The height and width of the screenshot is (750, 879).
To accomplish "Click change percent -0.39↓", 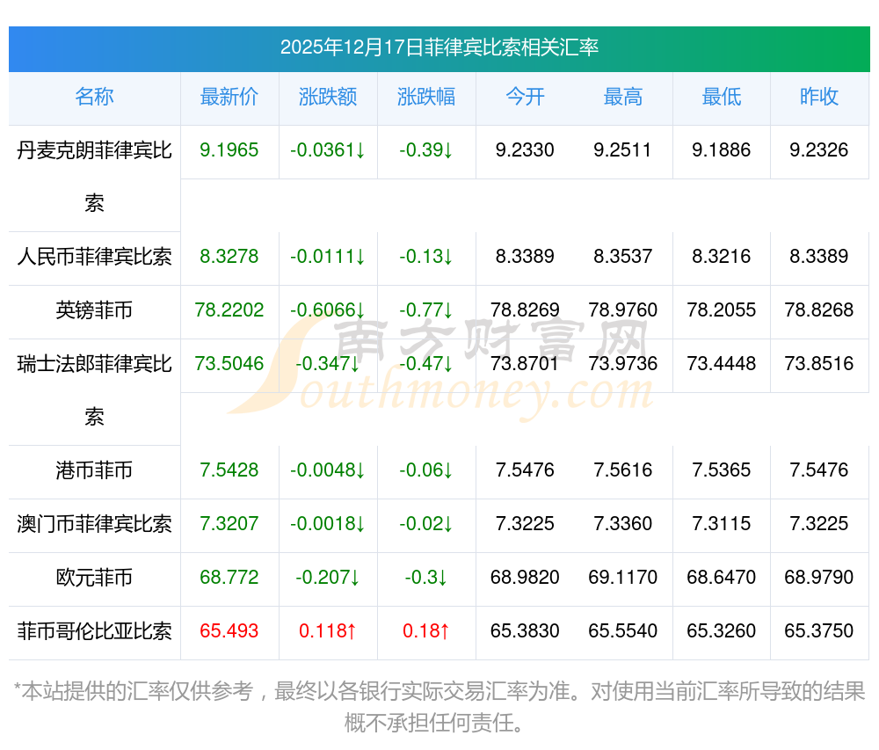I will (x=426, y=150).
